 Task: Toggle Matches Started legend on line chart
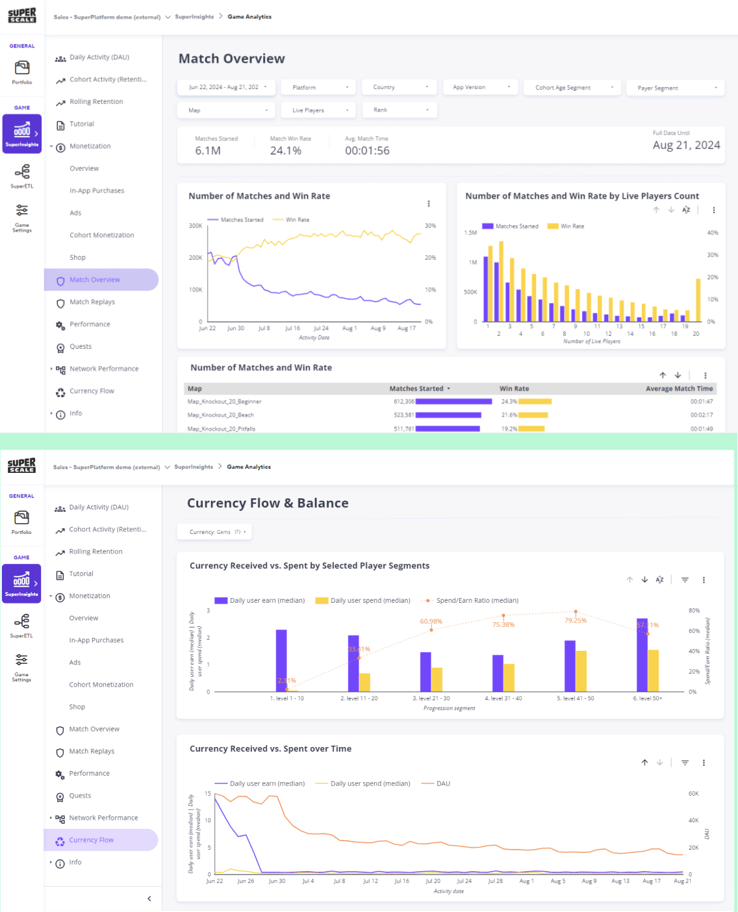[235, 220]
